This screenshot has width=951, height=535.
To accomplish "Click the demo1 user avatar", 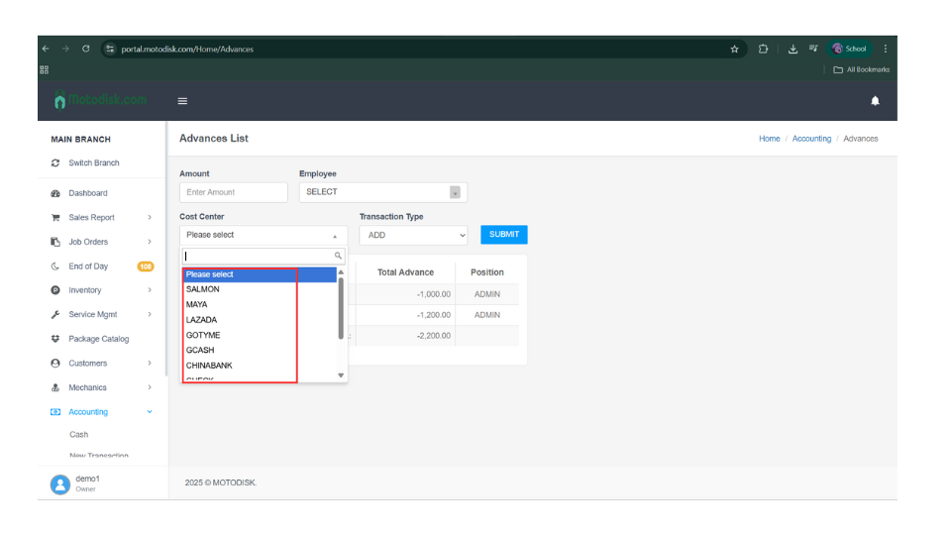I will pyautogui.click(x=60, y=483).
